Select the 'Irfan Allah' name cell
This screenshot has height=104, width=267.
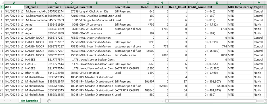(x=36, y=73)
